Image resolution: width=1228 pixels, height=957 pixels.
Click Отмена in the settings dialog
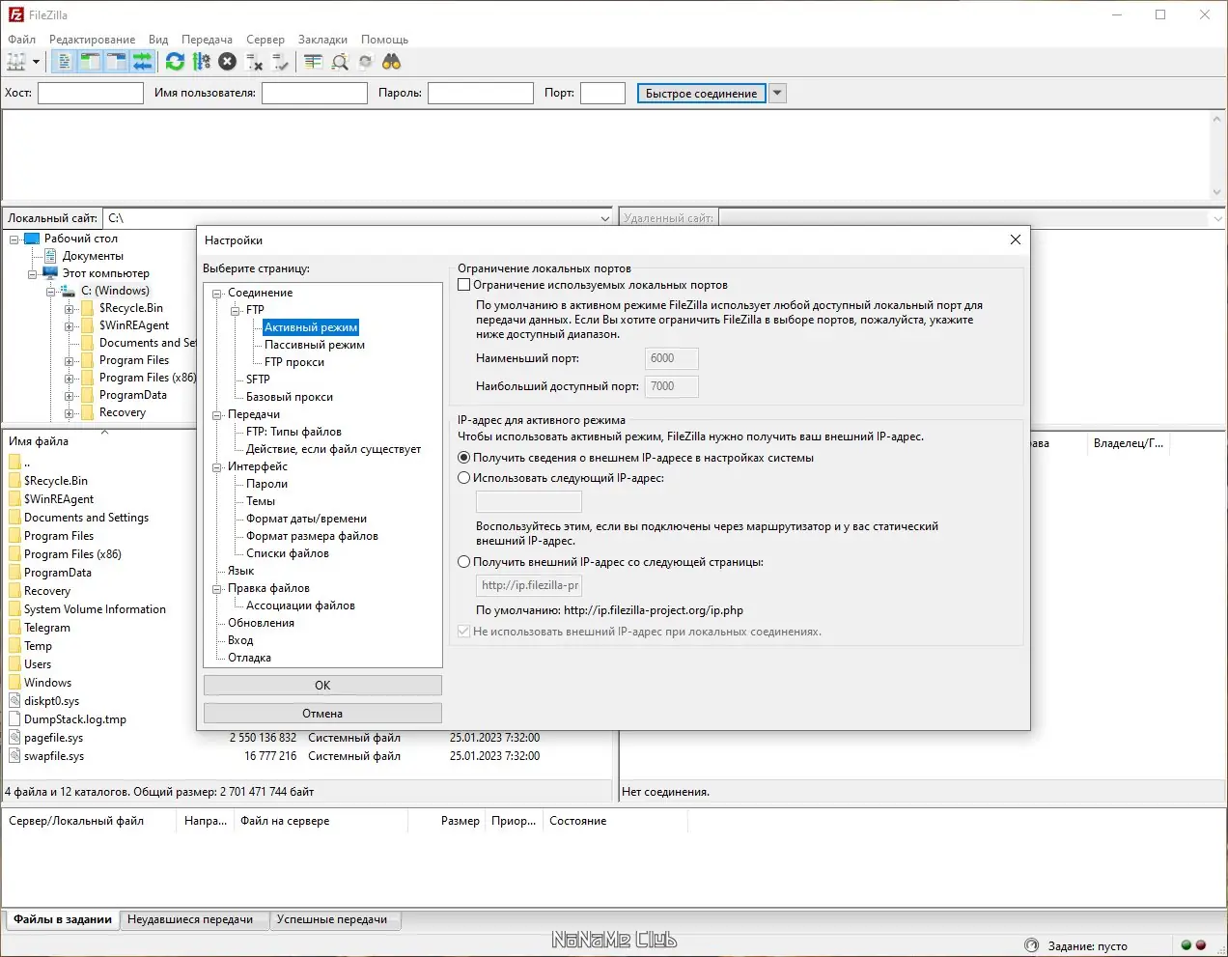point(322,714)
